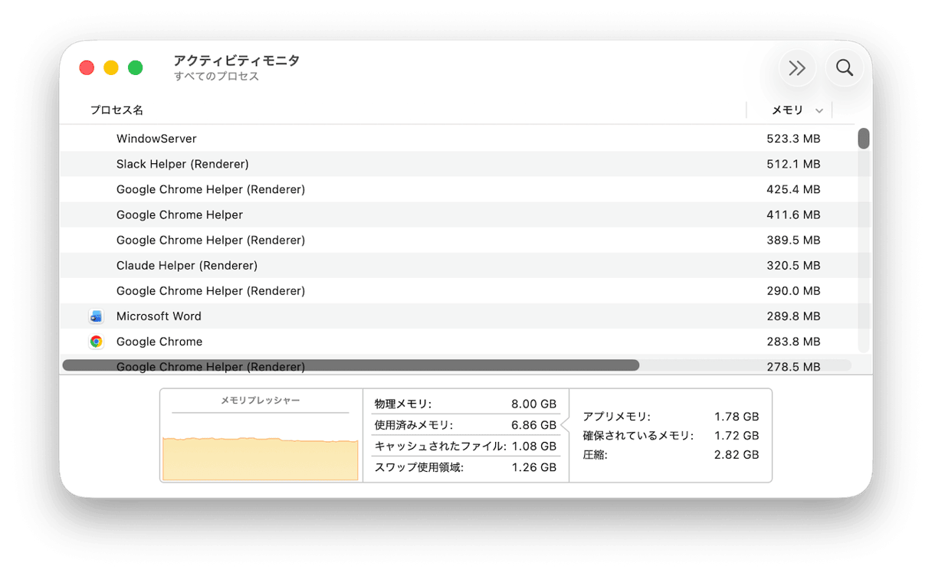The image size is (932, 576).
Task: Click the search magnifier icon
Action: pos(845,67)
